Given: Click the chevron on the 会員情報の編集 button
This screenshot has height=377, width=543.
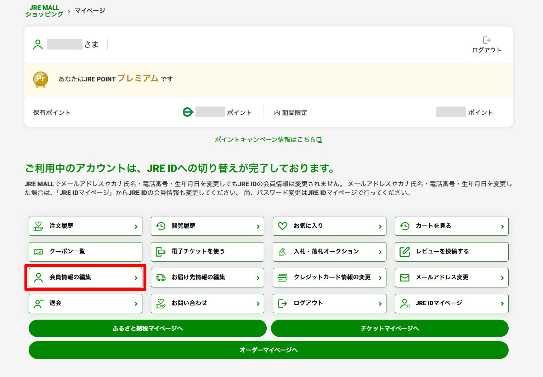Looking at the screenshot, I should click(136, 278).
